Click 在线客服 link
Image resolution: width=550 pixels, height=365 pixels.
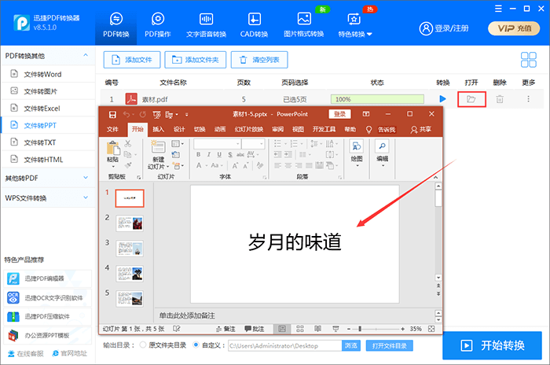[x=26, y=353]
